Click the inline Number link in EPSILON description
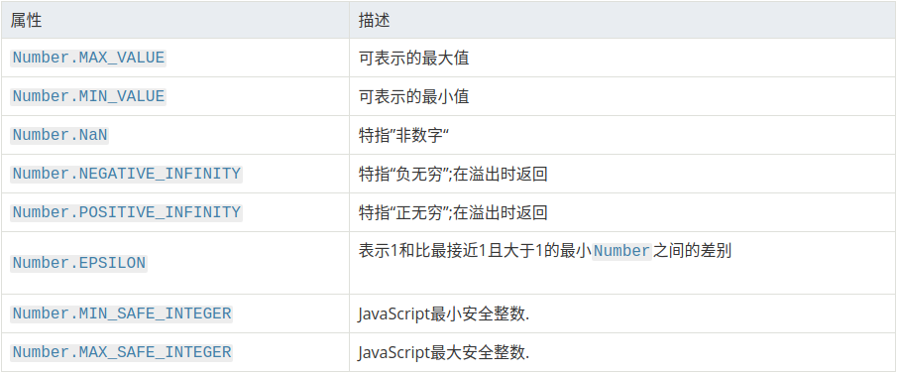This screenshot has height=375, width=898. point(621,251)
